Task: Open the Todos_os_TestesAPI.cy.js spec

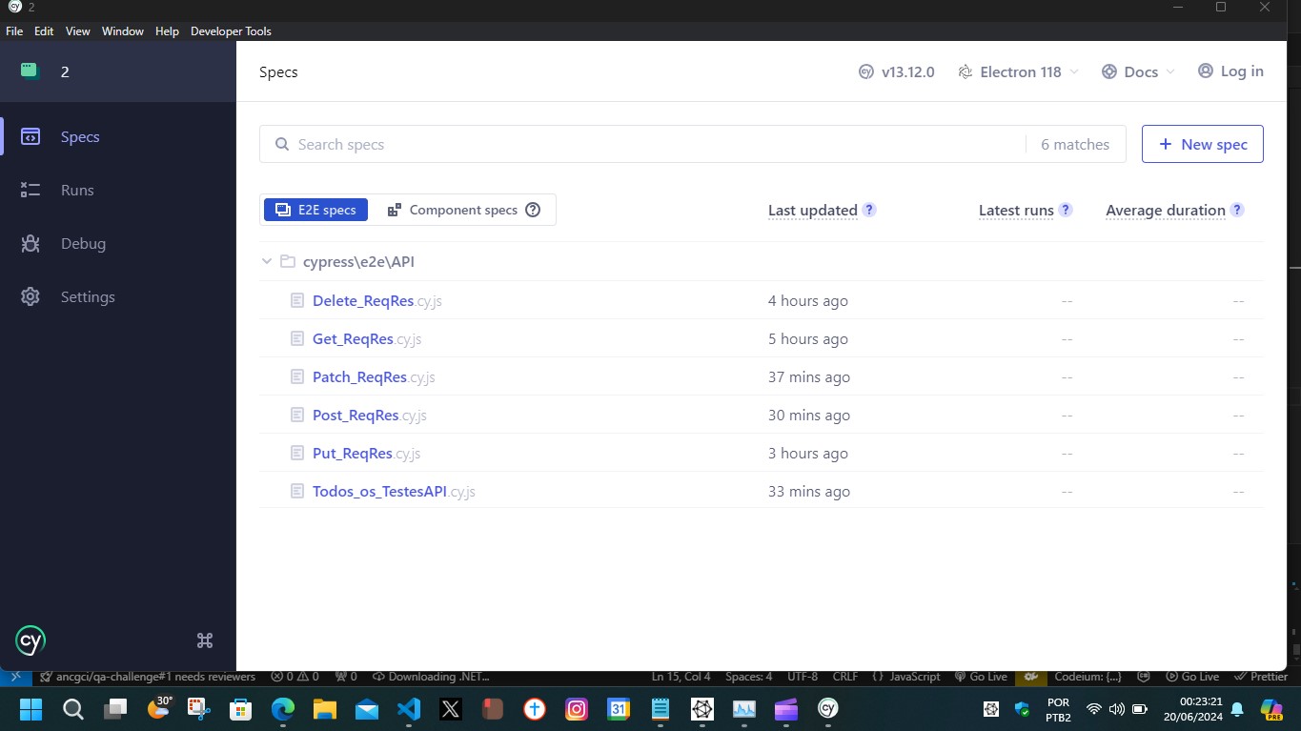Action: (x=394, y=491)
